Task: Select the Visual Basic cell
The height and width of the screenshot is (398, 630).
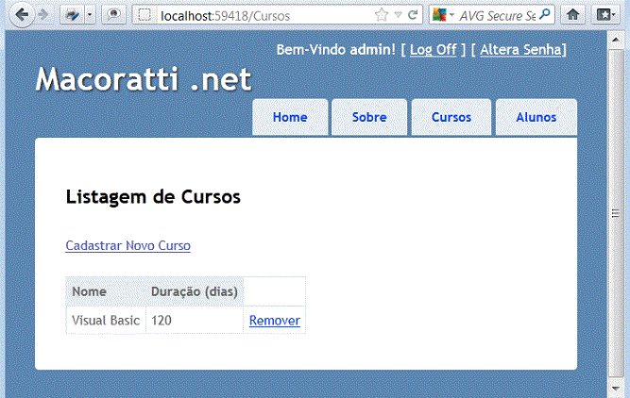Action: click(106, 320)
